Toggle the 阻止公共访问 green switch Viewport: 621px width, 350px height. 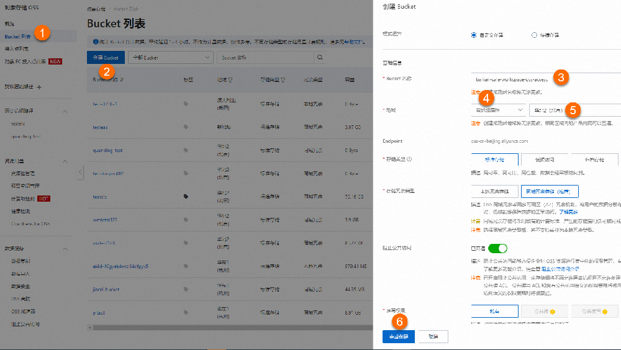click(497, 248)
